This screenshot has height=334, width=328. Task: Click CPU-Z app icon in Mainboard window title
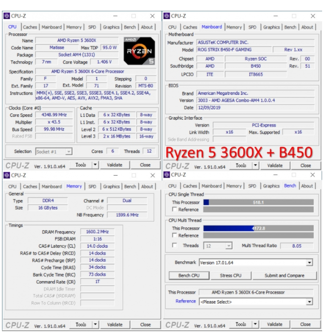[x=167, y=16]
